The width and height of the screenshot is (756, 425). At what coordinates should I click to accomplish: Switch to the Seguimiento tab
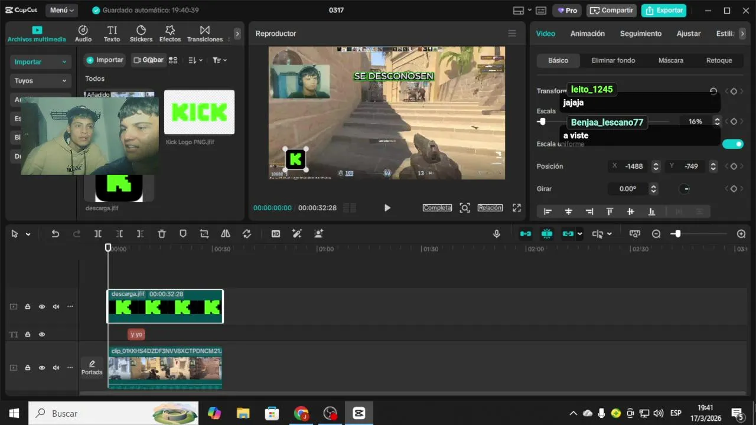641,34
